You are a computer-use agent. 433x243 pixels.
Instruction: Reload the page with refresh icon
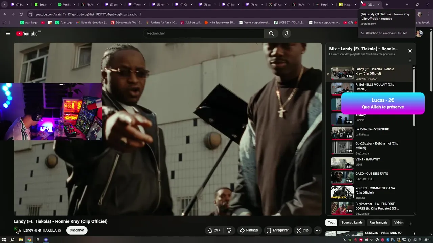[x=21, y=14]
